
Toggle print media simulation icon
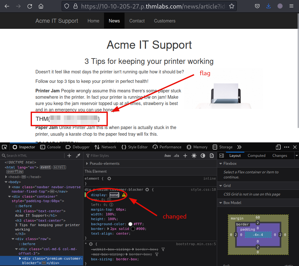211,156
